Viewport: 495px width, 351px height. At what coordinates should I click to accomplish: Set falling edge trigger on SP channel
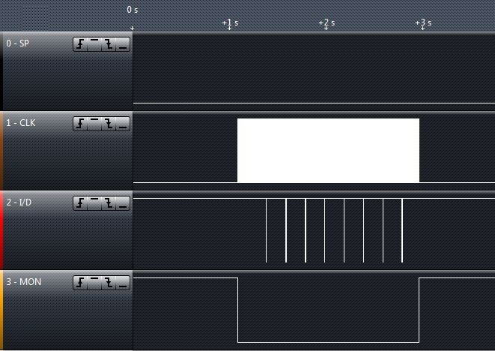click(109, 44)
